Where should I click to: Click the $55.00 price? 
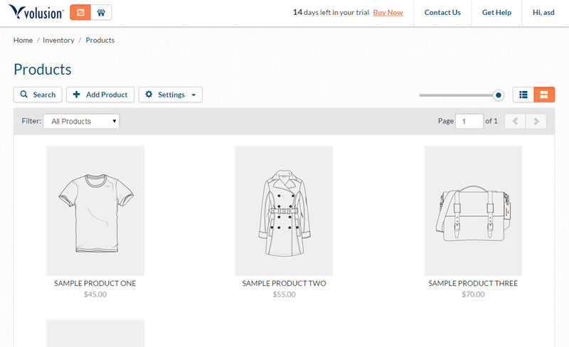(284, 294)
